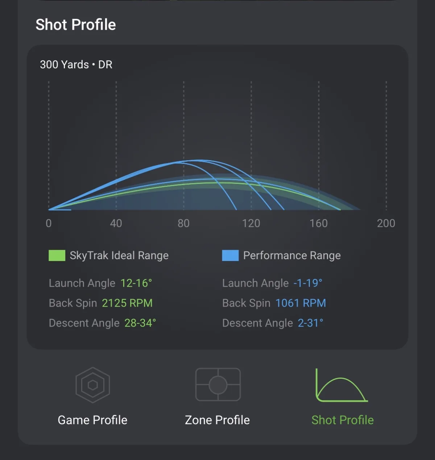Open the Game Profile hexagon icon
This screenshot has height=460, width=435.
tap(93, 385)
